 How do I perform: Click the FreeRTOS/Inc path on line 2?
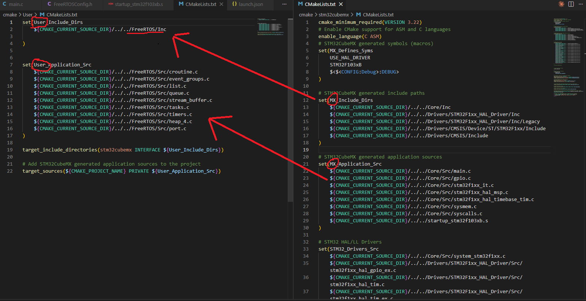coord(149,29)
